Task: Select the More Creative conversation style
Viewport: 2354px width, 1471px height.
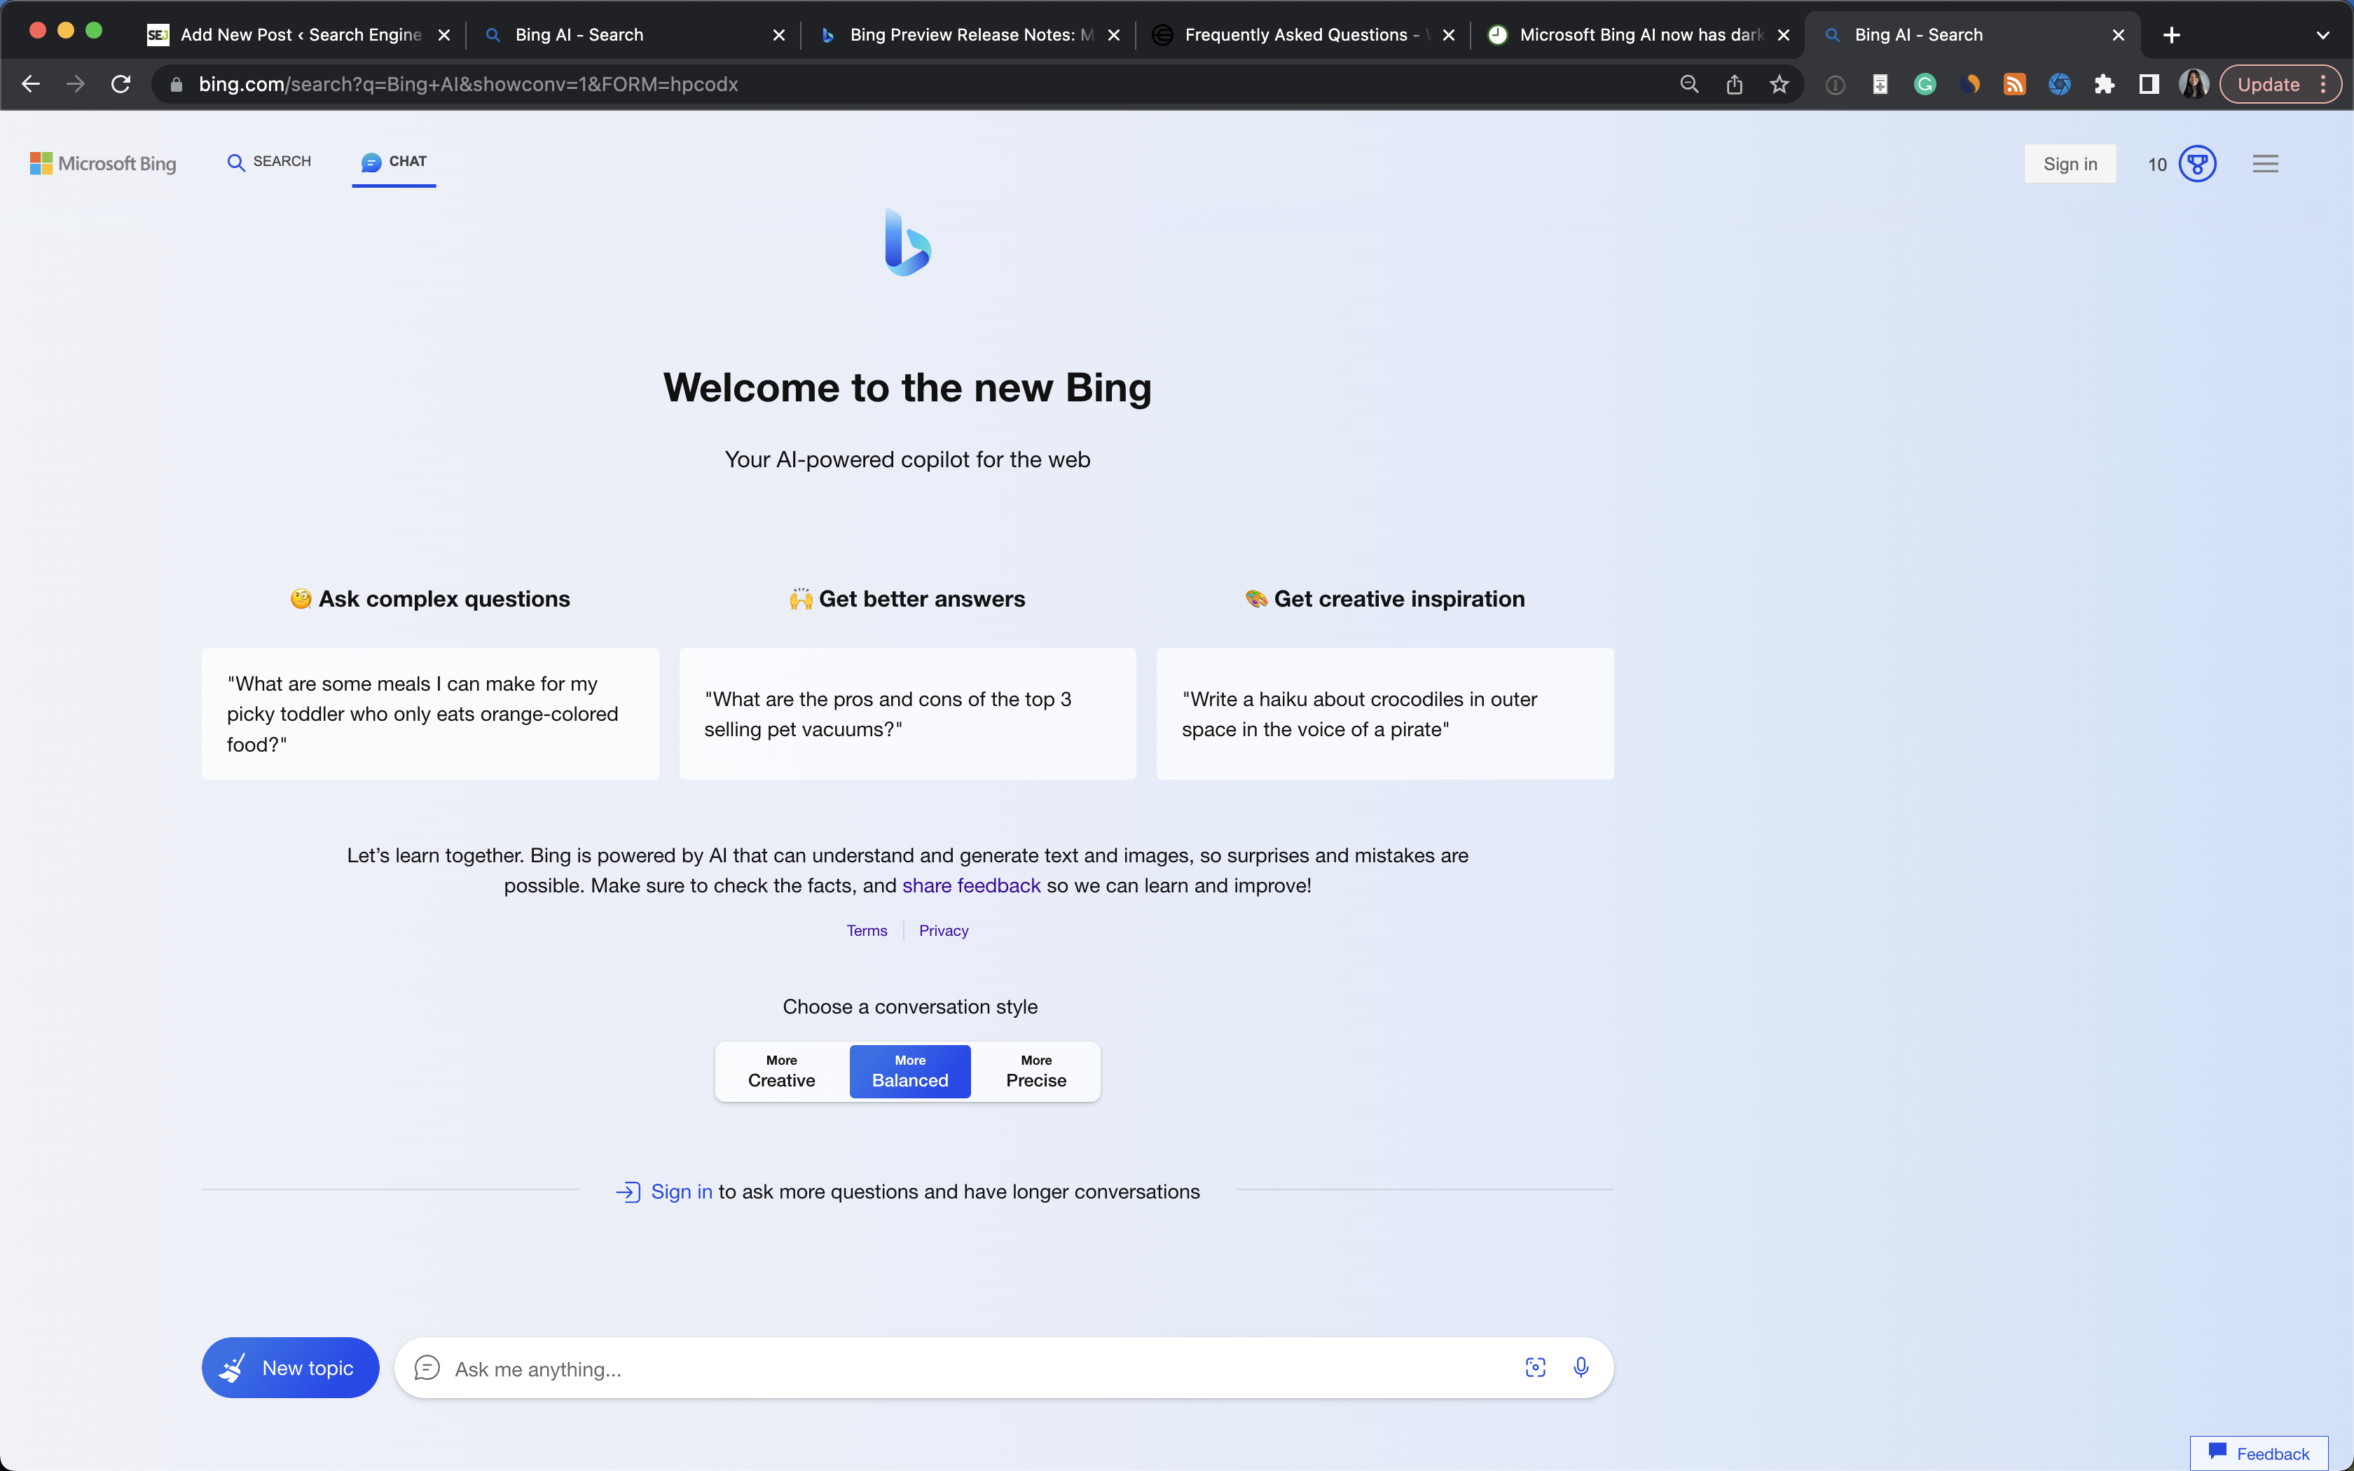Action: [x=780, y=1071]
